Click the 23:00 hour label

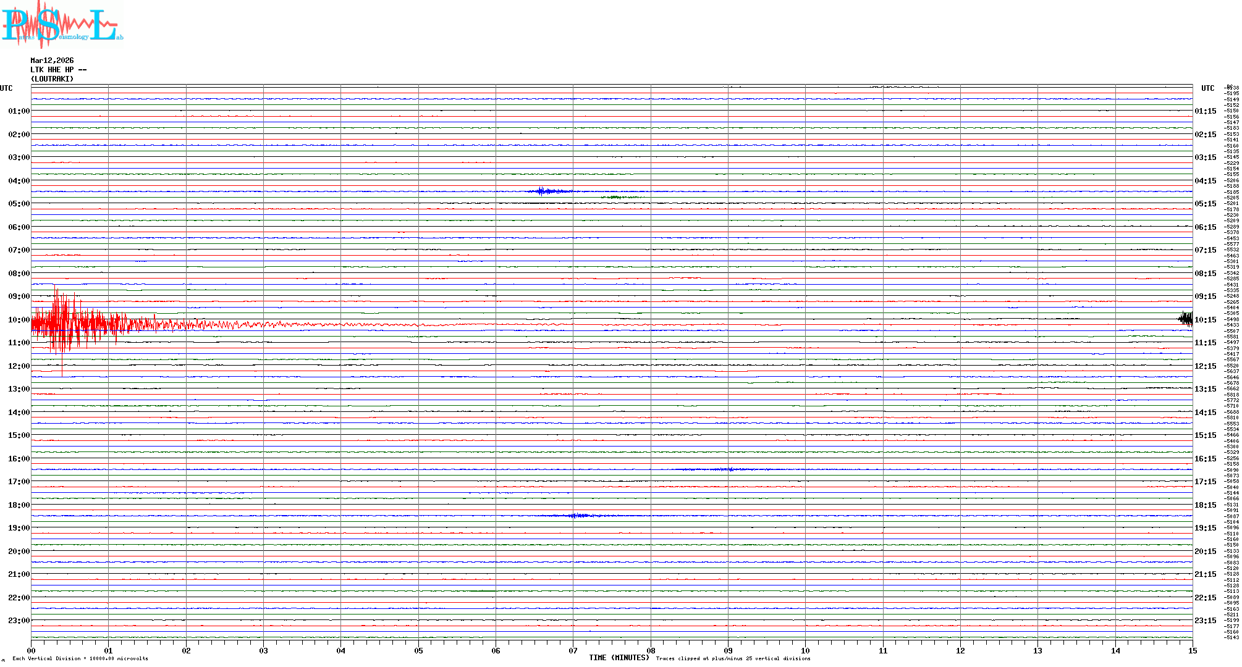click(19, 621)
